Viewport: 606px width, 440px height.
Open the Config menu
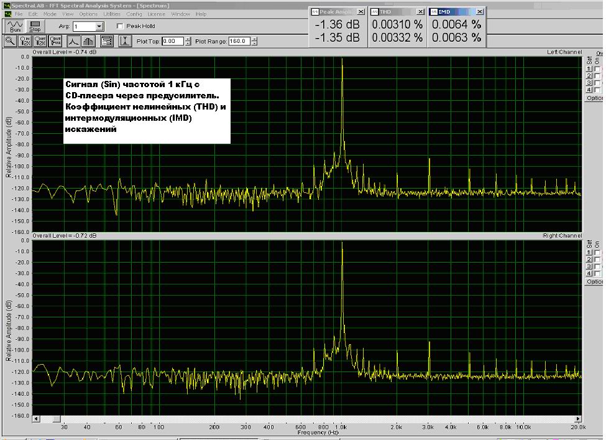click(x=134, y=14)
